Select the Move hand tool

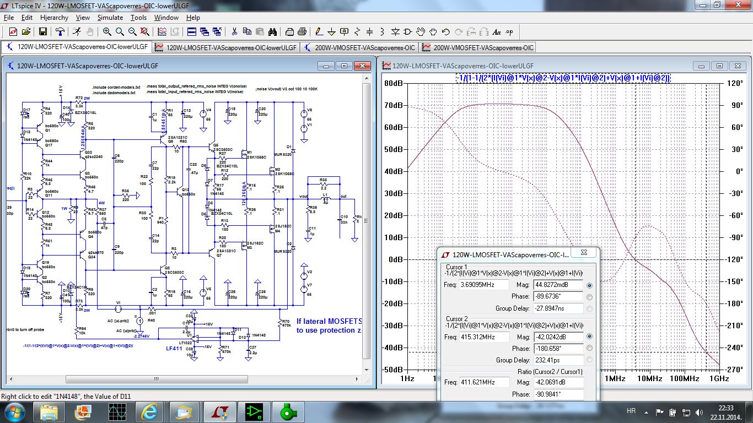click(421, 31)
